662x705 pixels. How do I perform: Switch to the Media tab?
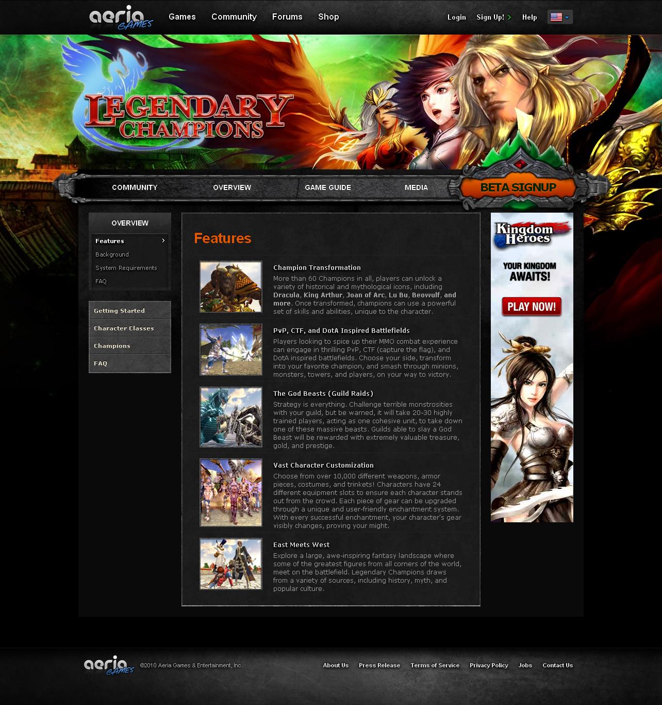[x=416, y=187]
